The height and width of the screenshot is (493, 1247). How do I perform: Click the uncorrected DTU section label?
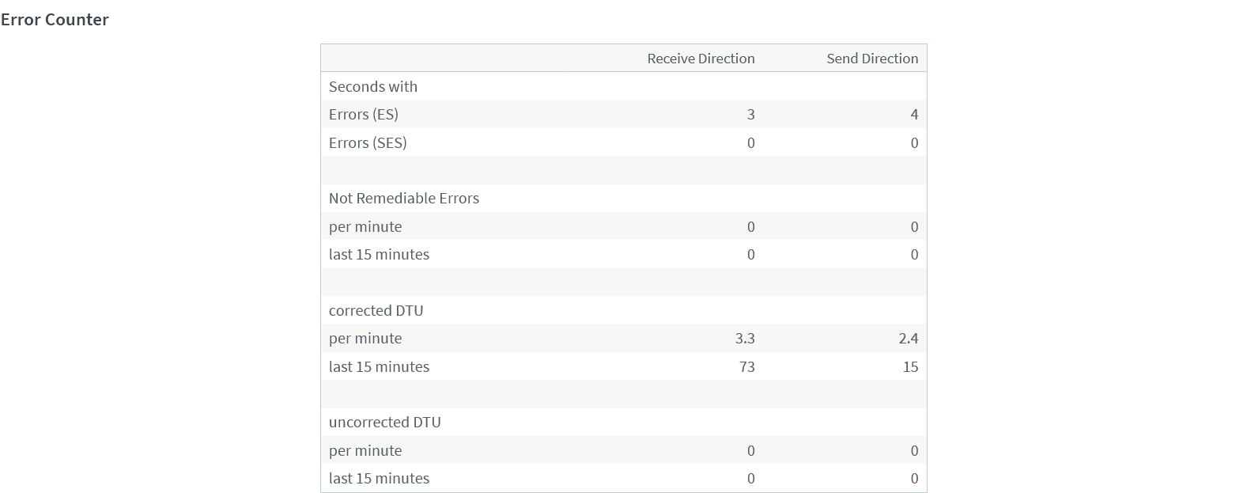coord(385,423)
